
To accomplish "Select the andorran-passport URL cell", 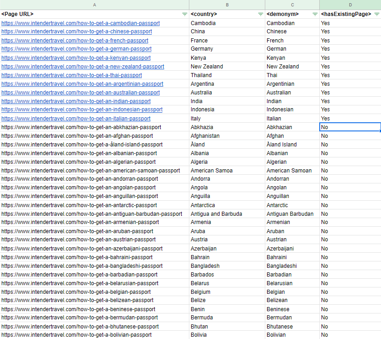I will (x=95, y=179).
